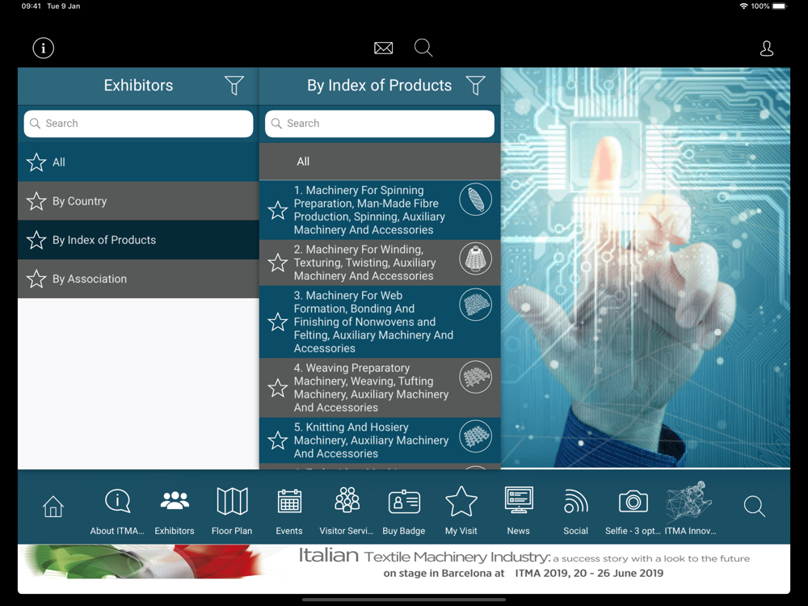Select By Country listing
The image size is (808, 606).
[138, 201]
